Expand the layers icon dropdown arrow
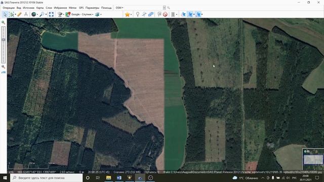 tap(101, 15)
